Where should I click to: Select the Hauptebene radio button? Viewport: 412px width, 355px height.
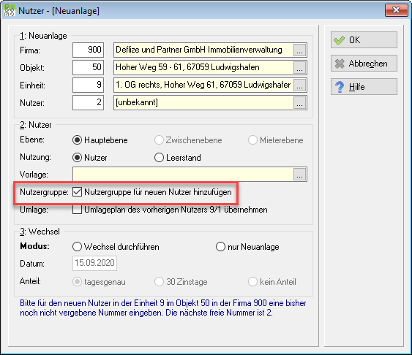77,140
